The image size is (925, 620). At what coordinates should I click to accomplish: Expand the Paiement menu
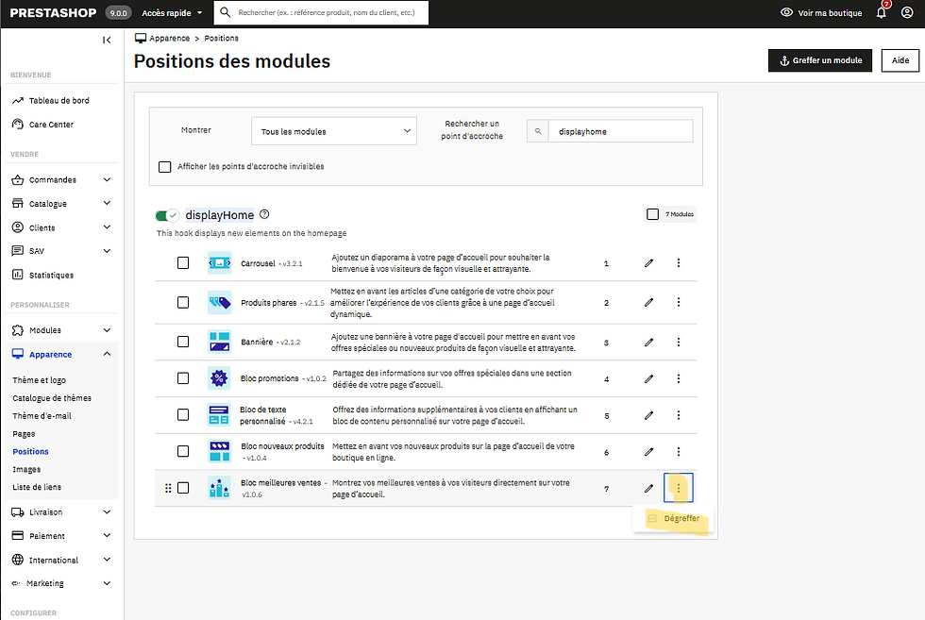(107, 536)
